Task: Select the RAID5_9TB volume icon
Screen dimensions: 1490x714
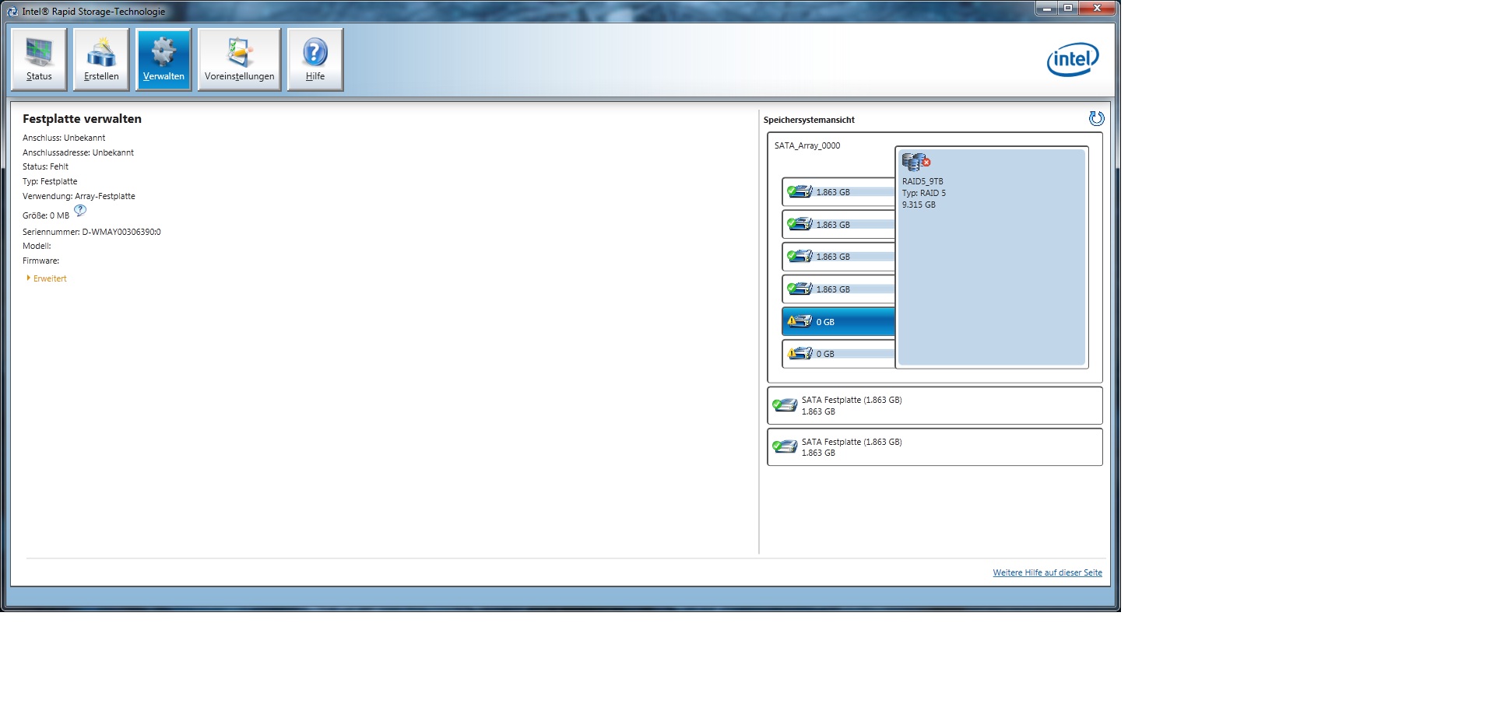Action: (x=916, y=162)
